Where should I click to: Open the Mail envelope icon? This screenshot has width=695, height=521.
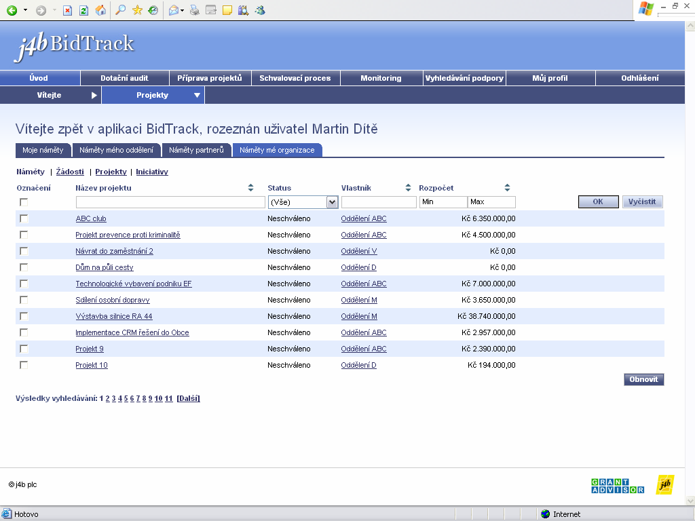(x=174, y=10)
